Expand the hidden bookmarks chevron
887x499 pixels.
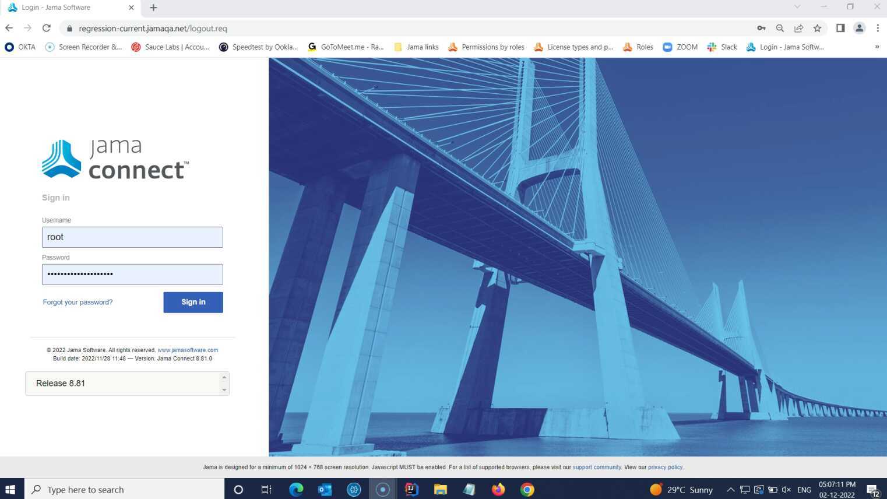click(x=877, y=47)
